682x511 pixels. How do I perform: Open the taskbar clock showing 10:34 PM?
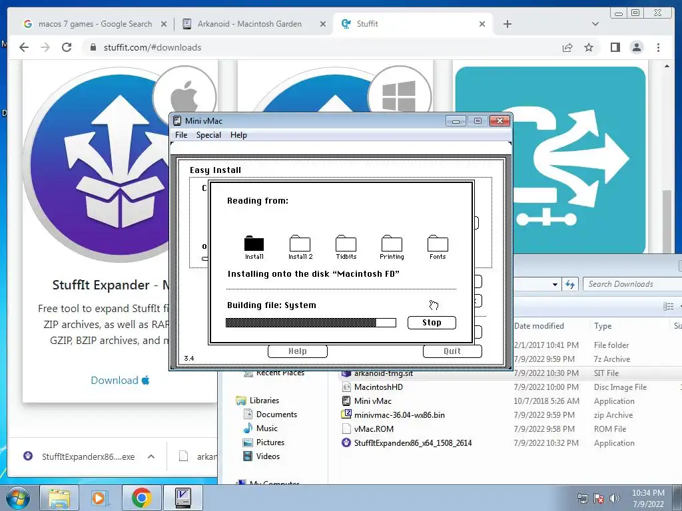pyautogui.click(x=648, y=498)
